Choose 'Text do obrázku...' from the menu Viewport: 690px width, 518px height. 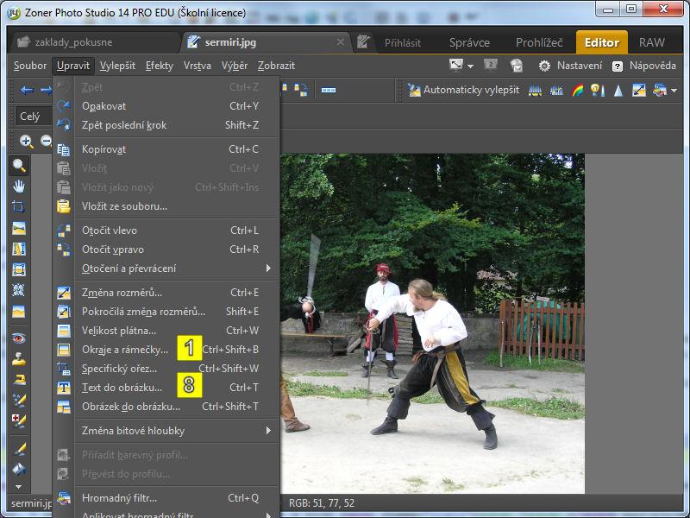point(122,388)
